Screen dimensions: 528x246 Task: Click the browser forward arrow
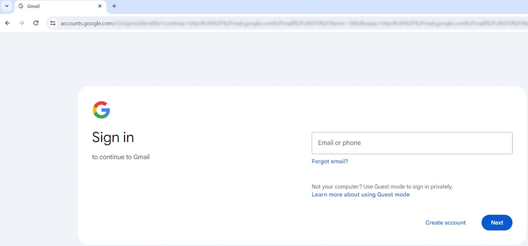(22, 23)
